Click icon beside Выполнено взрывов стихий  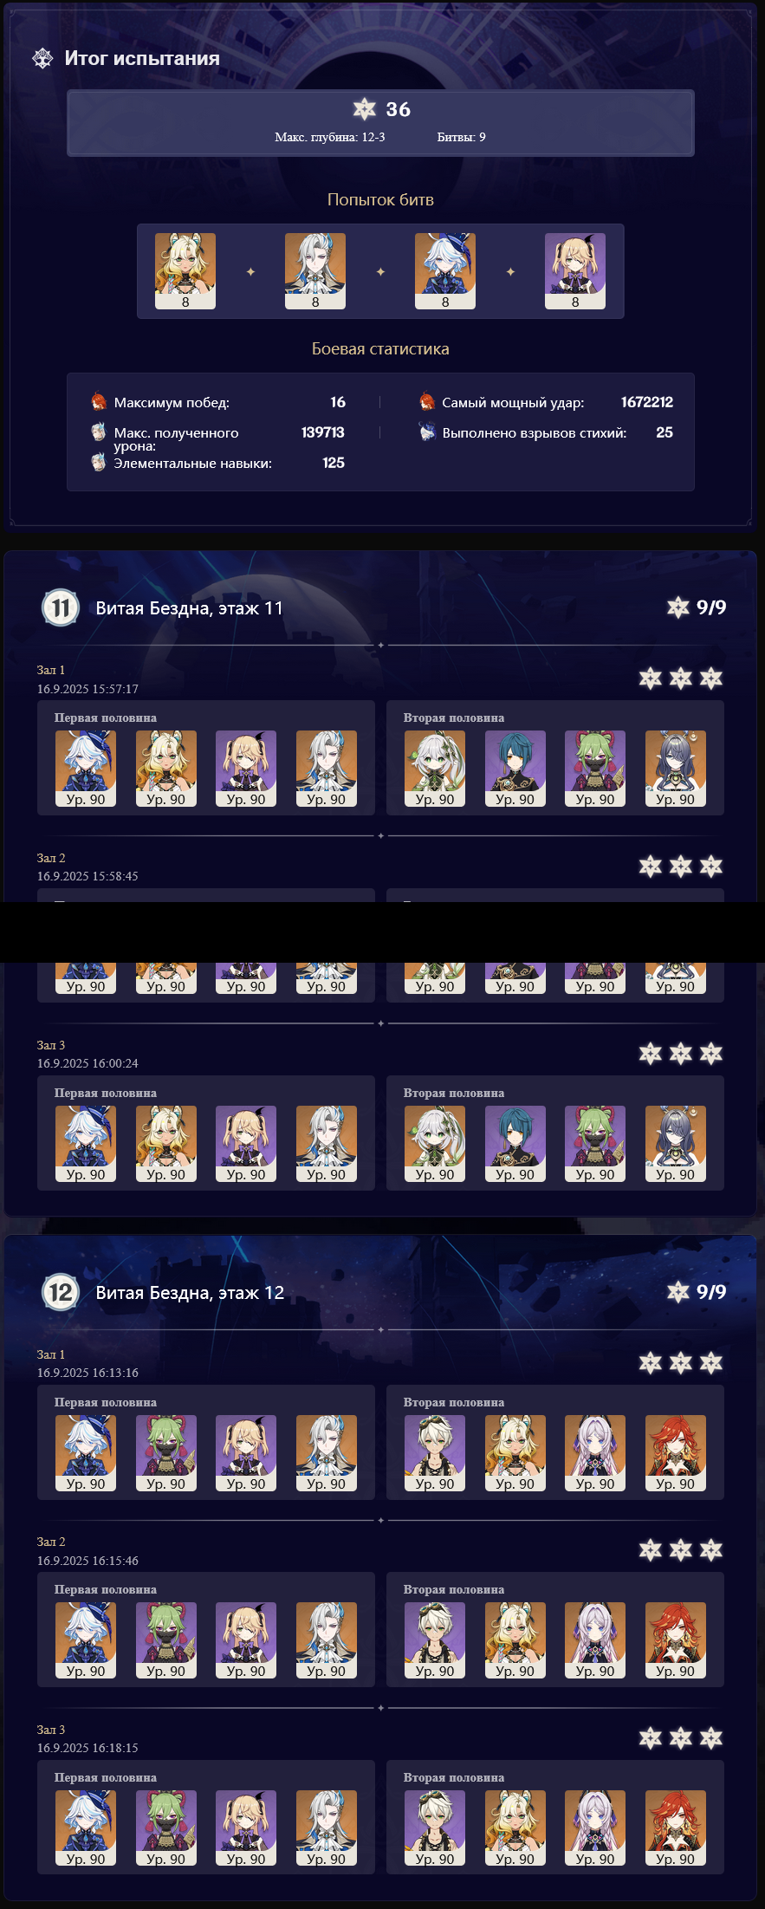click(427, 432)
